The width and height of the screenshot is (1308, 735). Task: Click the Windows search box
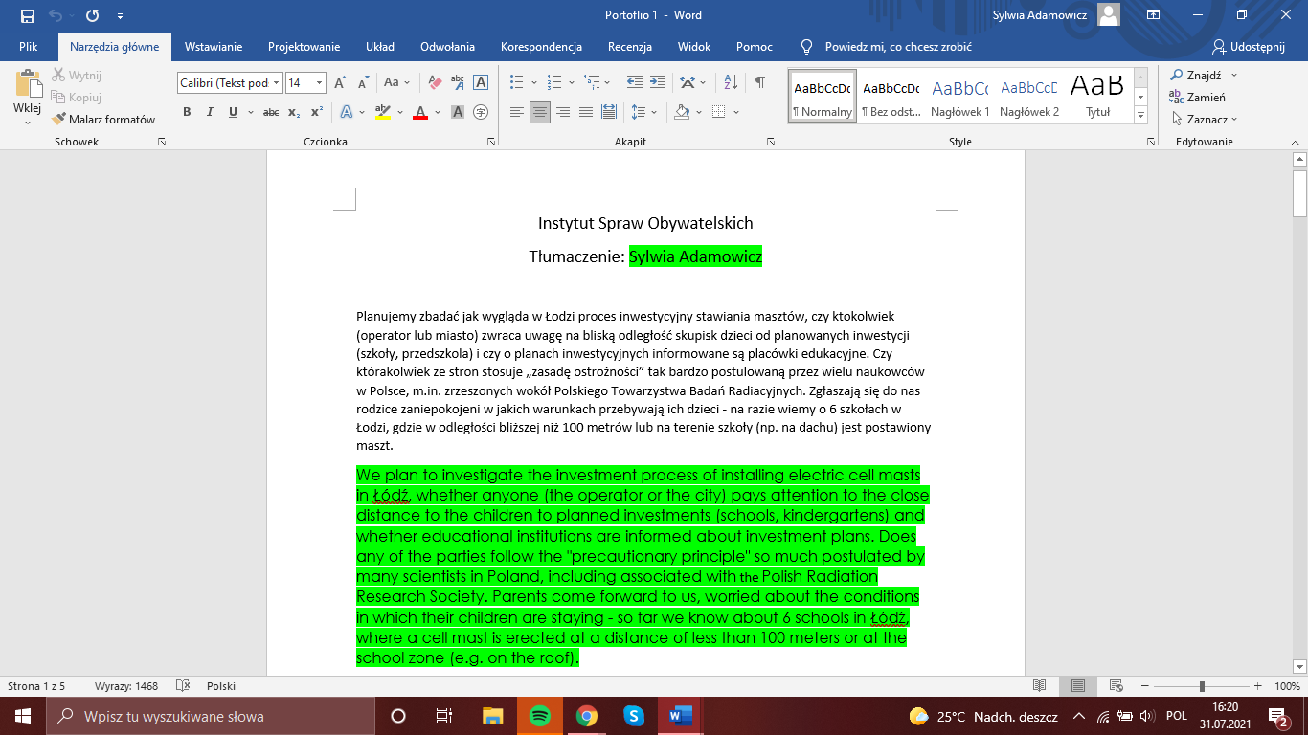click(x=211, y=716)
